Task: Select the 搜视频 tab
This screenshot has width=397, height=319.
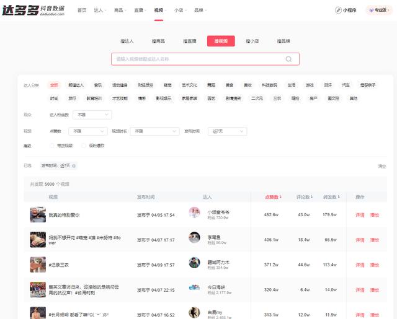Action: pos(221,41)
